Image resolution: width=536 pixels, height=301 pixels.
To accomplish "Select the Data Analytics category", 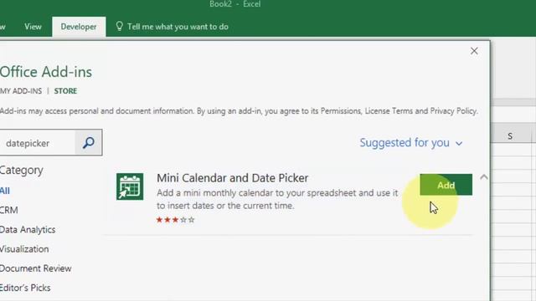I will point(28,230).
